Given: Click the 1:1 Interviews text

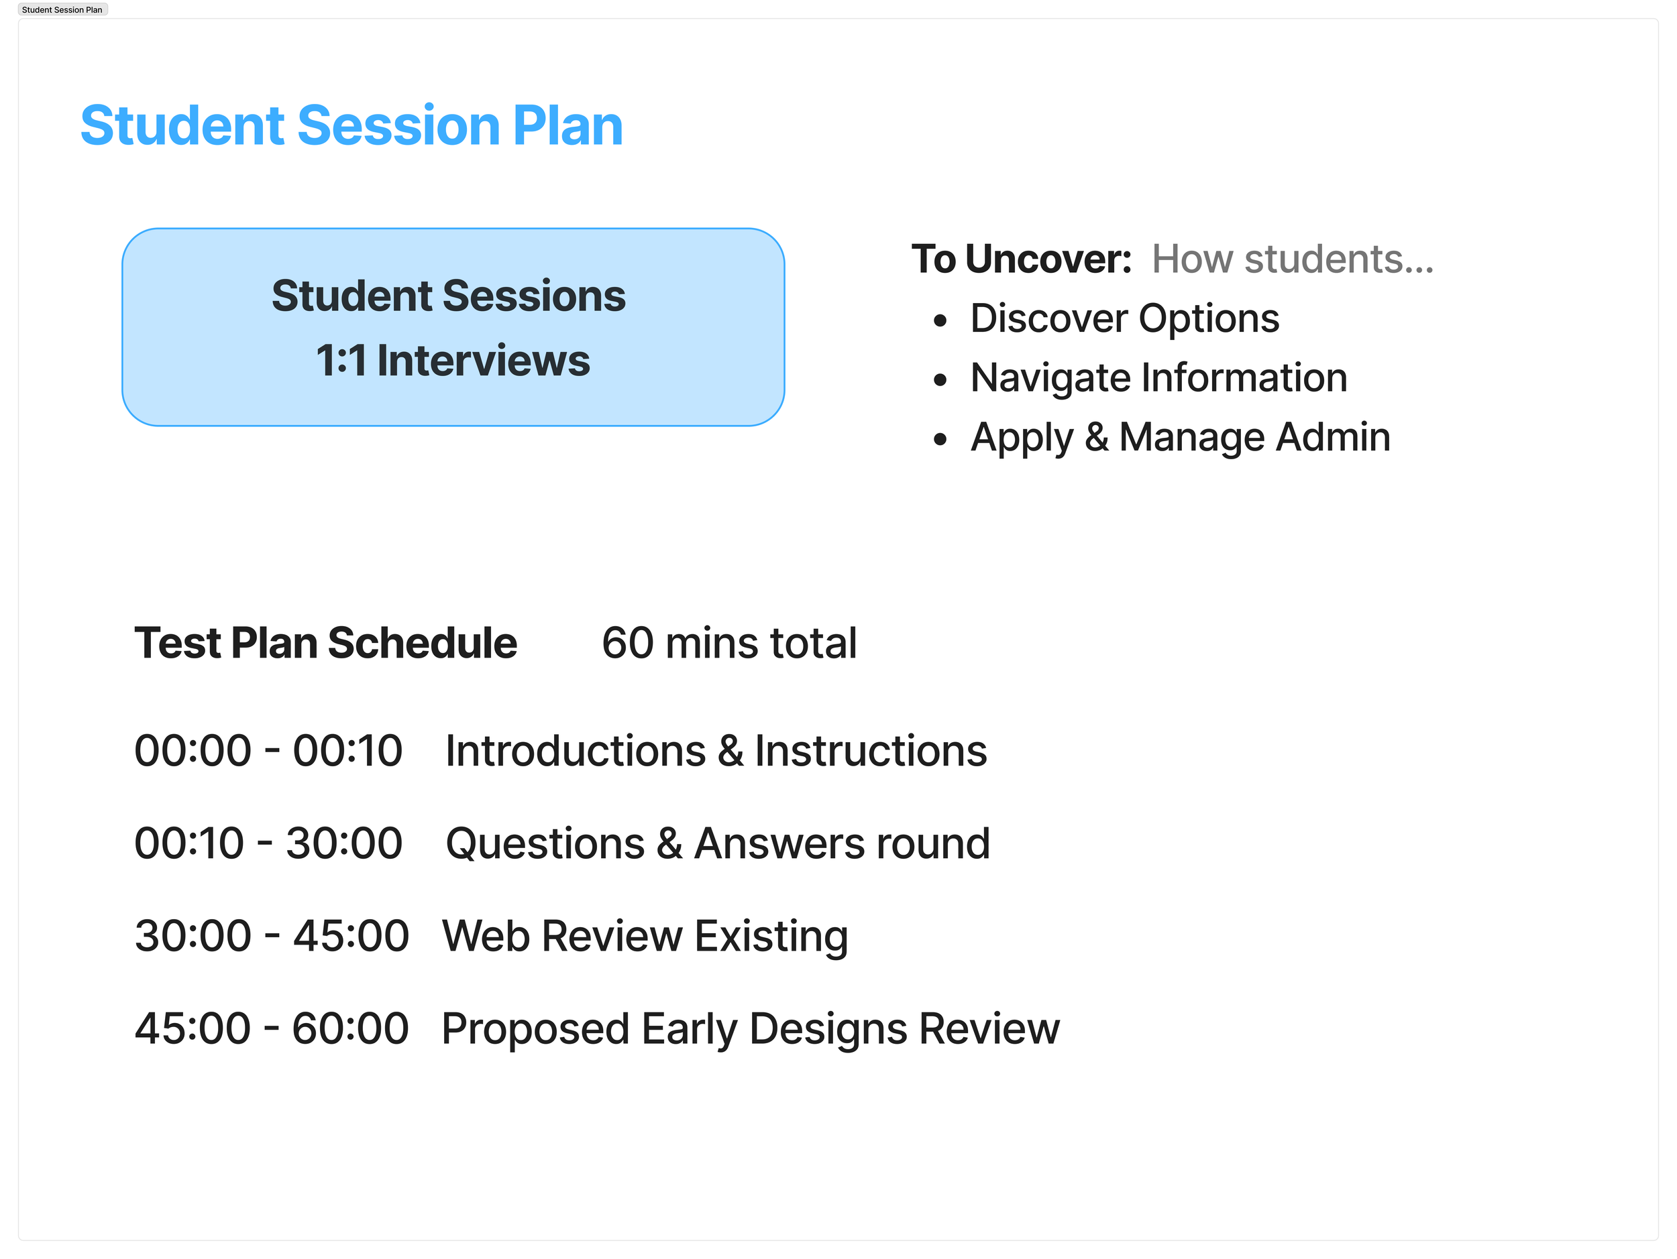Looking at the screenshot, I should (x=453, y=361).
